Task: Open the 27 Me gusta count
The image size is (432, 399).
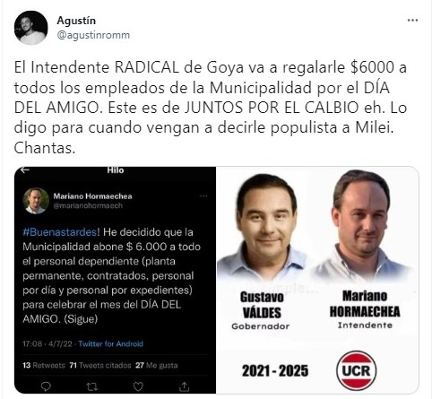Action: (157, 365)
